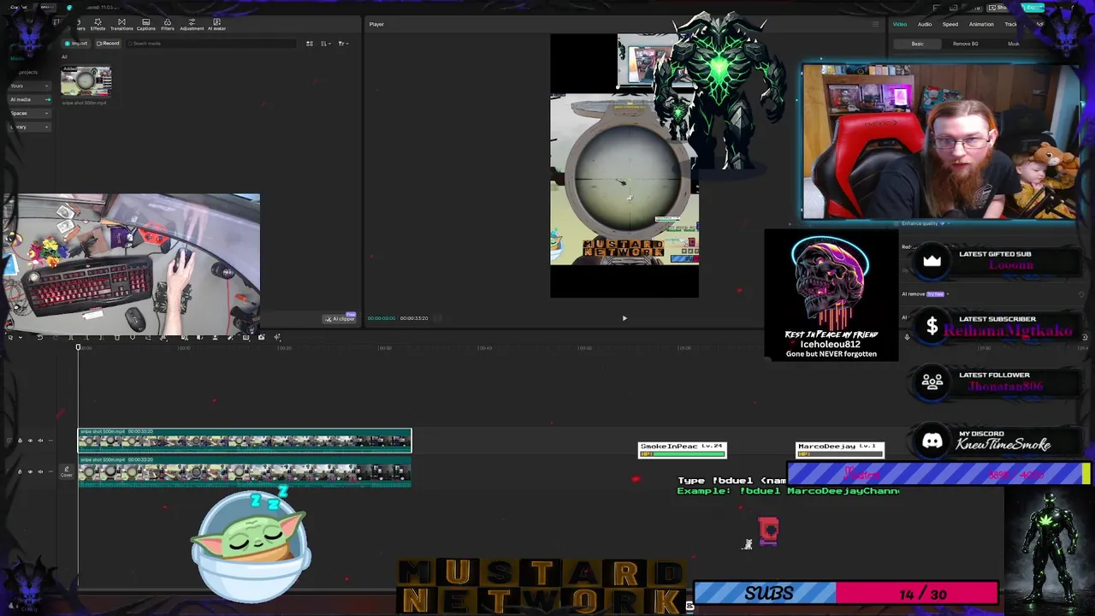Screen dimensions: 1095x616
Task: Click the marker icon in timeline toolbar
Action: pyautogui.click(x=132, y=337)
